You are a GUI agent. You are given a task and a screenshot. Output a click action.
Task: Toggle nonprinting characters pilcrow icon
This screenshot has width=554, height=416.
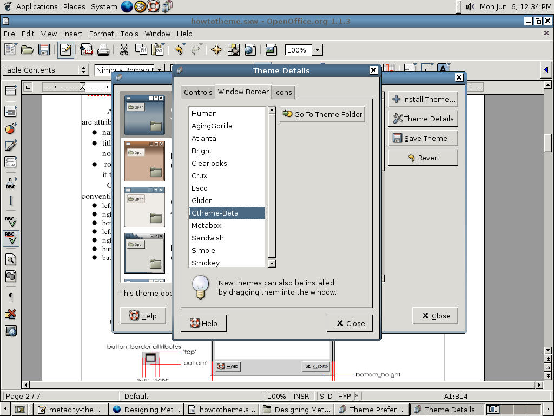[11, 297]
